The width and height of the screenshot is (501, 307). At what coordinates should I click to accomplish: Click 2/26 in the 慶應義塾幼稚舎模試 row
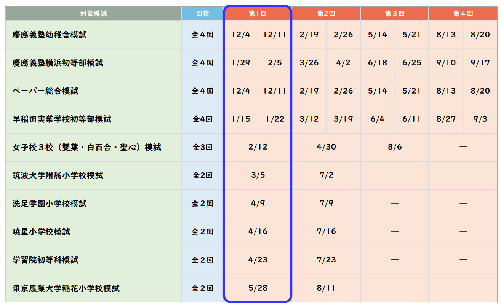343,35
